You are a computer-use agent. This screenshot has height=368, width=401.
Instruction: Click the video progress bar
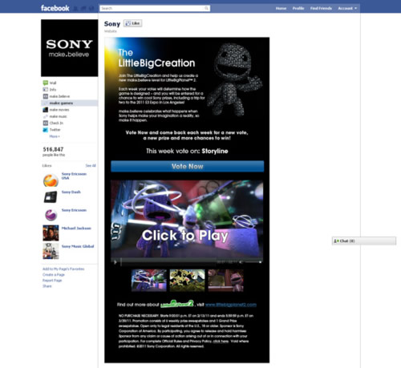point(168,262)
